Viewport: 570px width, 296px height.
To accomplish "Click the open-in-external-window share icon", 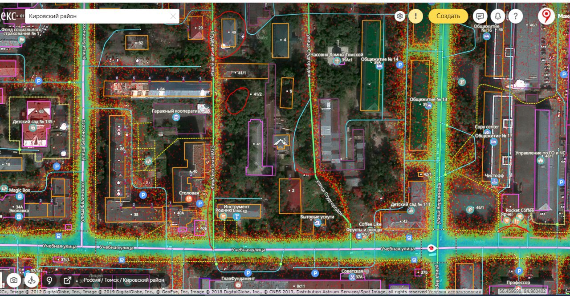I will (x=67, y=280).
